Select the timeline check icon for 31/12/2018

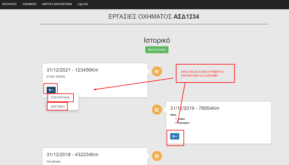(157, 156)
